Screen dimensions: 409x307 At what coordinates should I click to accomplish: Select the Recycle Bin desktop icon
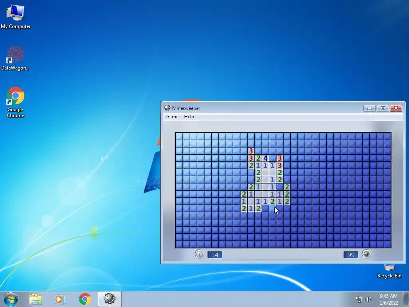tap(389, 271)
